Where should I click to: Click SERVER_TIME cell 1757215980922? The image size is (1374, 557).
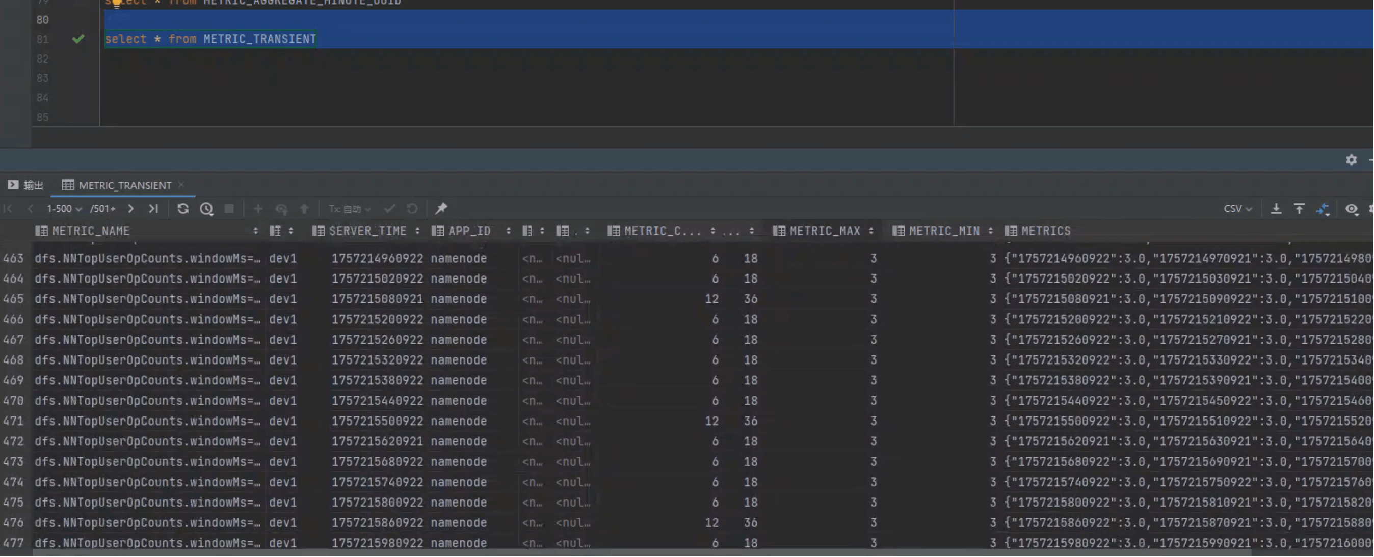tap(377, 543)
